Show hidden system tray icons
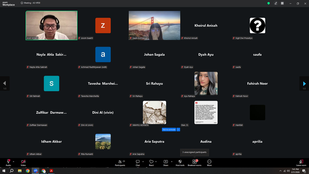This screenshot has height=174, width=309. point(281,171)
